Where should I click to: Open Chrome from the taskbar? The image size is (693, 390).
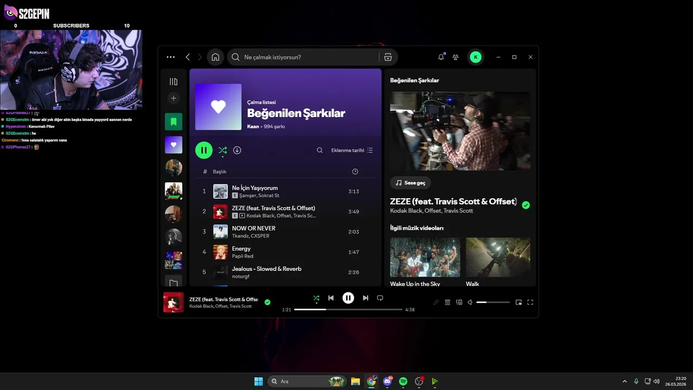click(371, 381)
